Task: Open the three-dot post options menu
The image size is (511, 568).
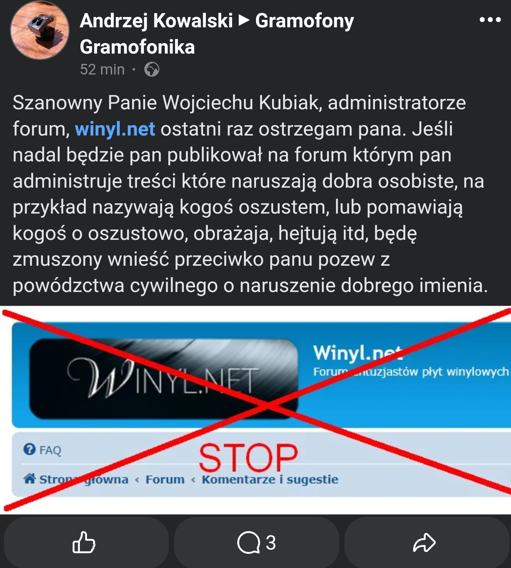Action: pyautogui.click(x=490, y=20)
